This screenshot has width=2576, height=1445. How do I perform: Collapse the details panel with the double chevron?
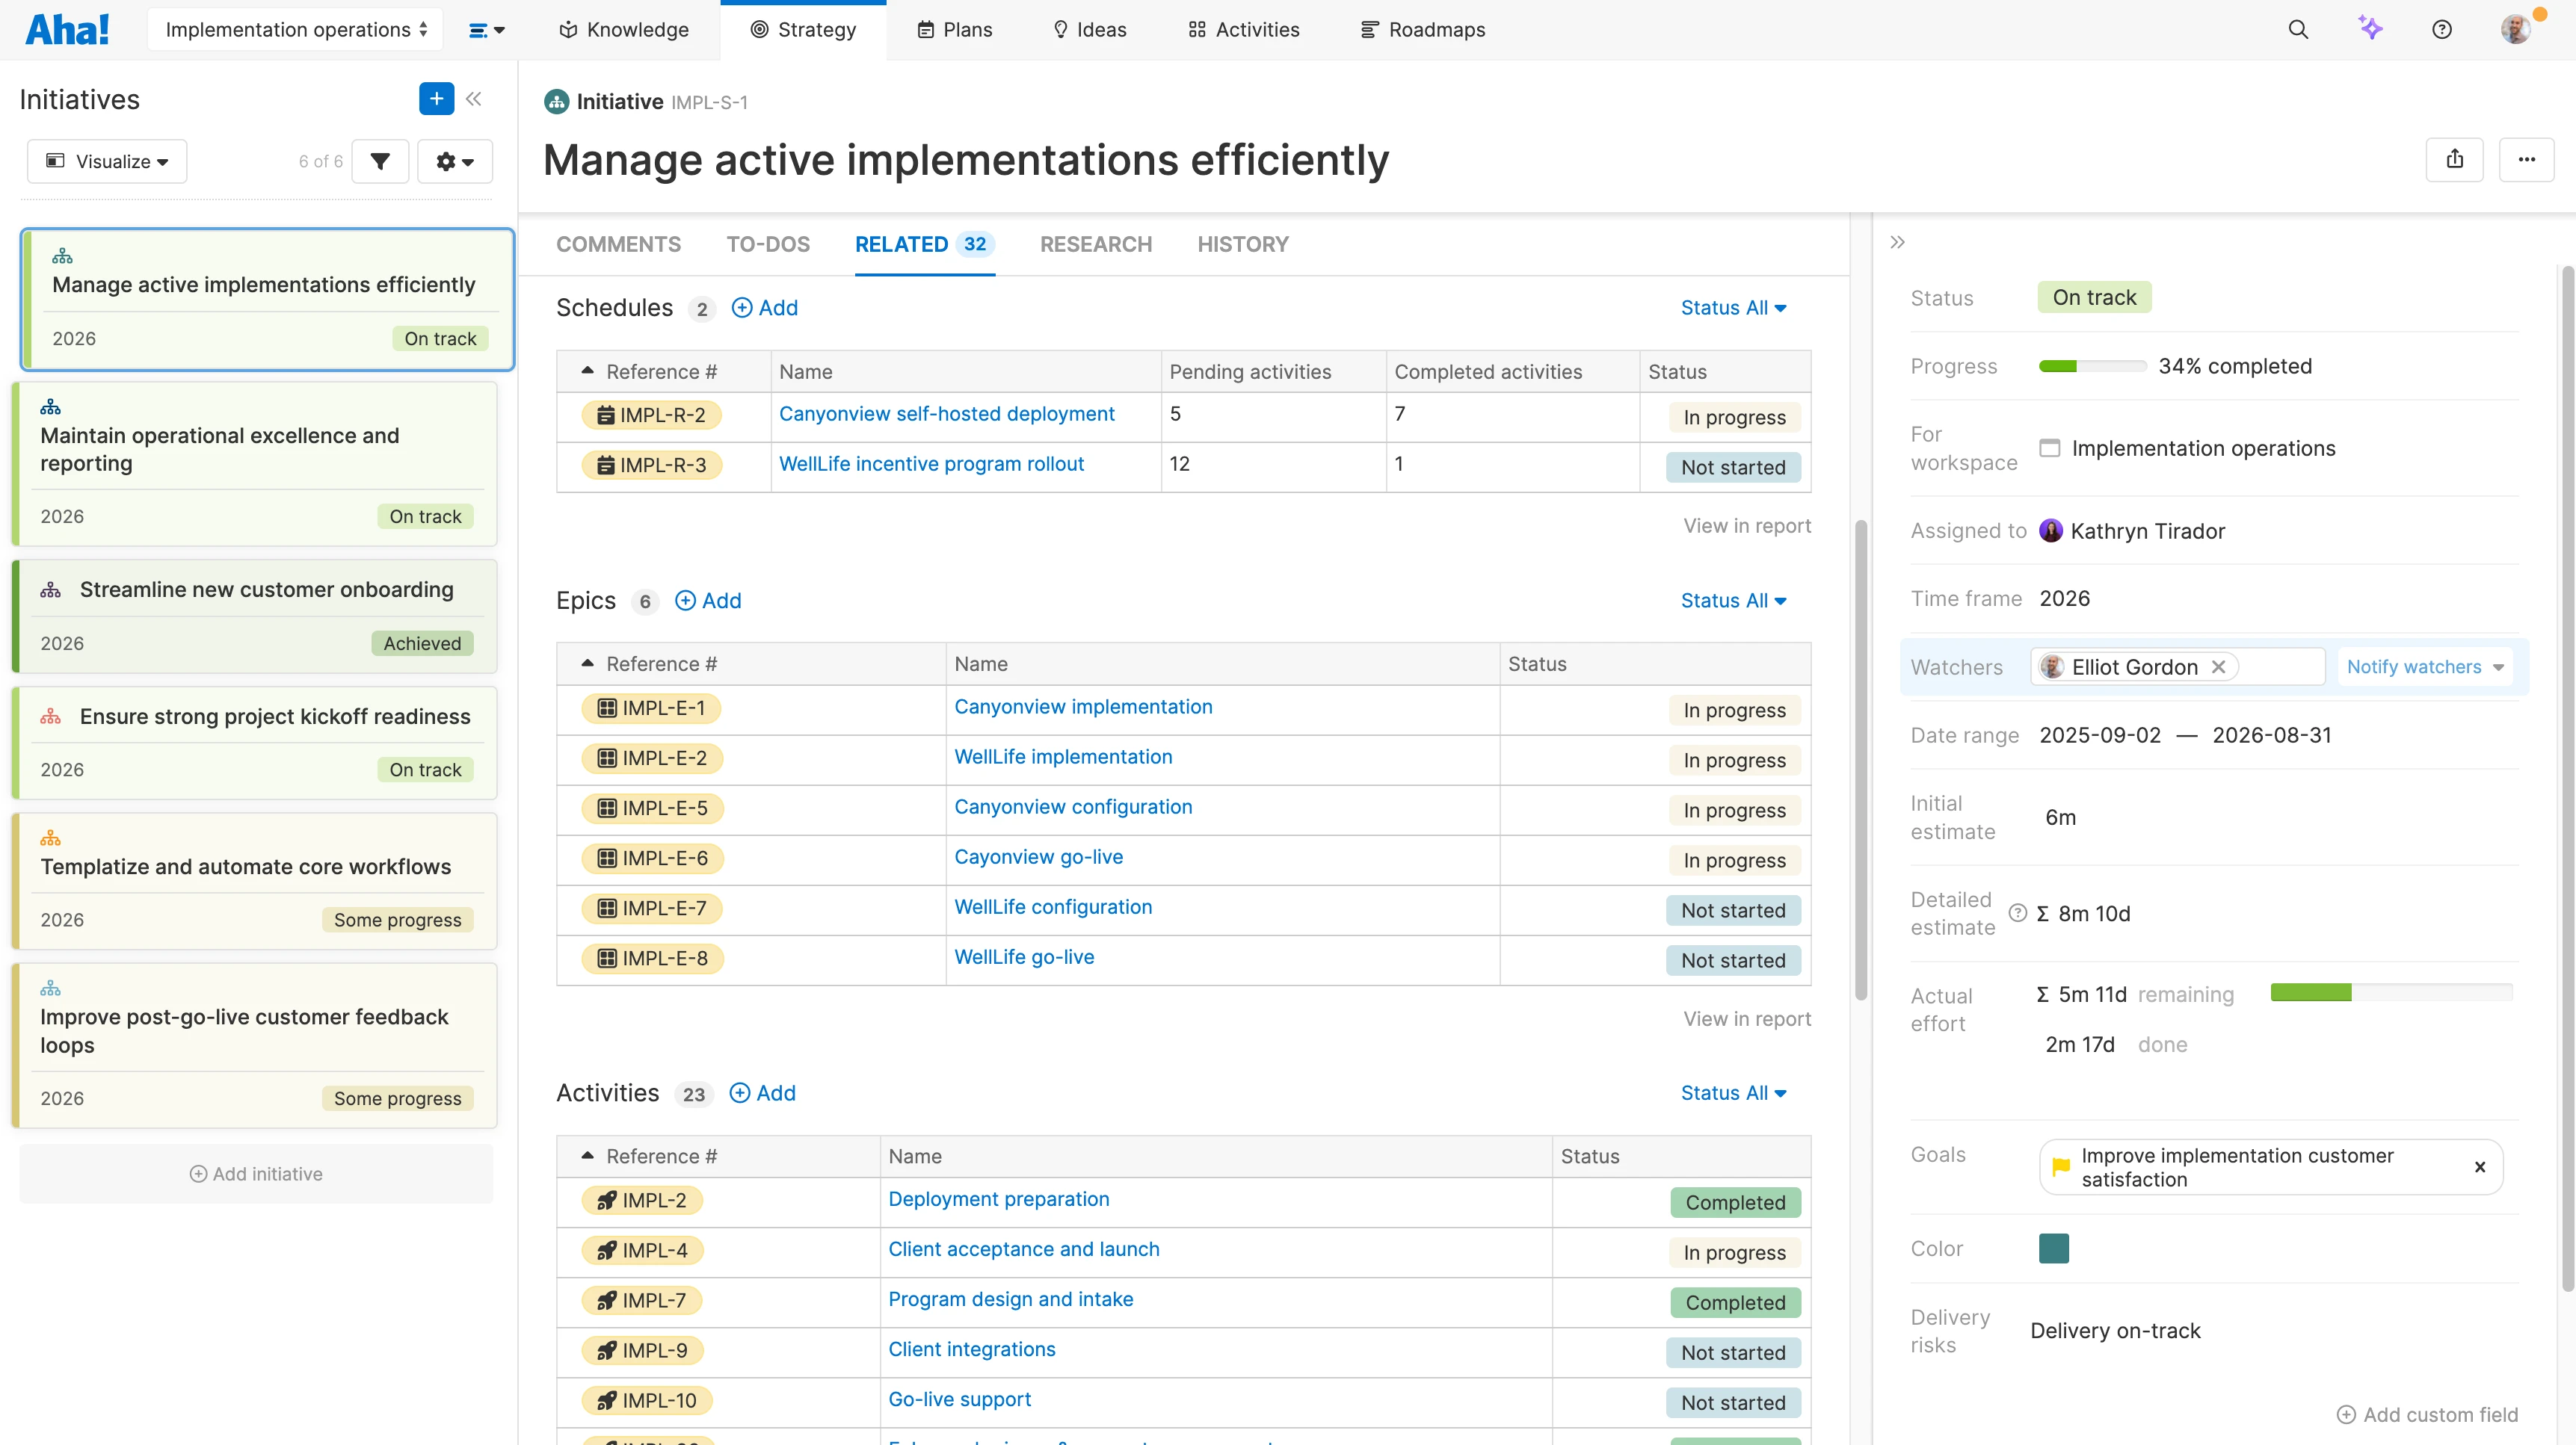tap(1897, 242)
